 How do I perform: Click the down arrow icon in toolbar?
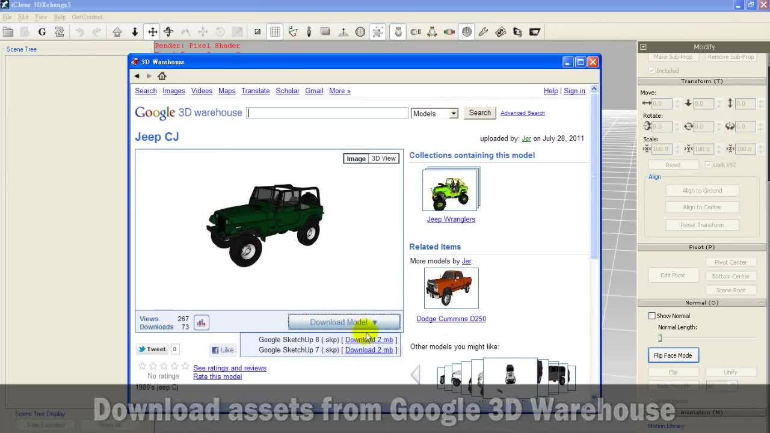pyautogui.click(x=135, y=32)
